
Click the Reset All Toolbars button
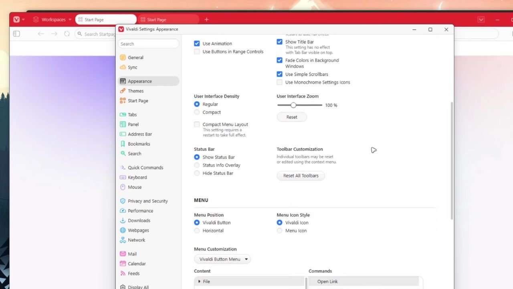(301, 175)
